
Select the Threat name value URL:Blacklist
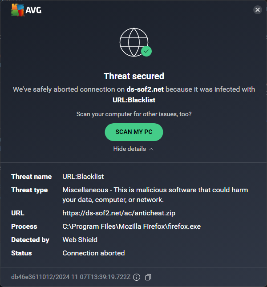point(83,177)
